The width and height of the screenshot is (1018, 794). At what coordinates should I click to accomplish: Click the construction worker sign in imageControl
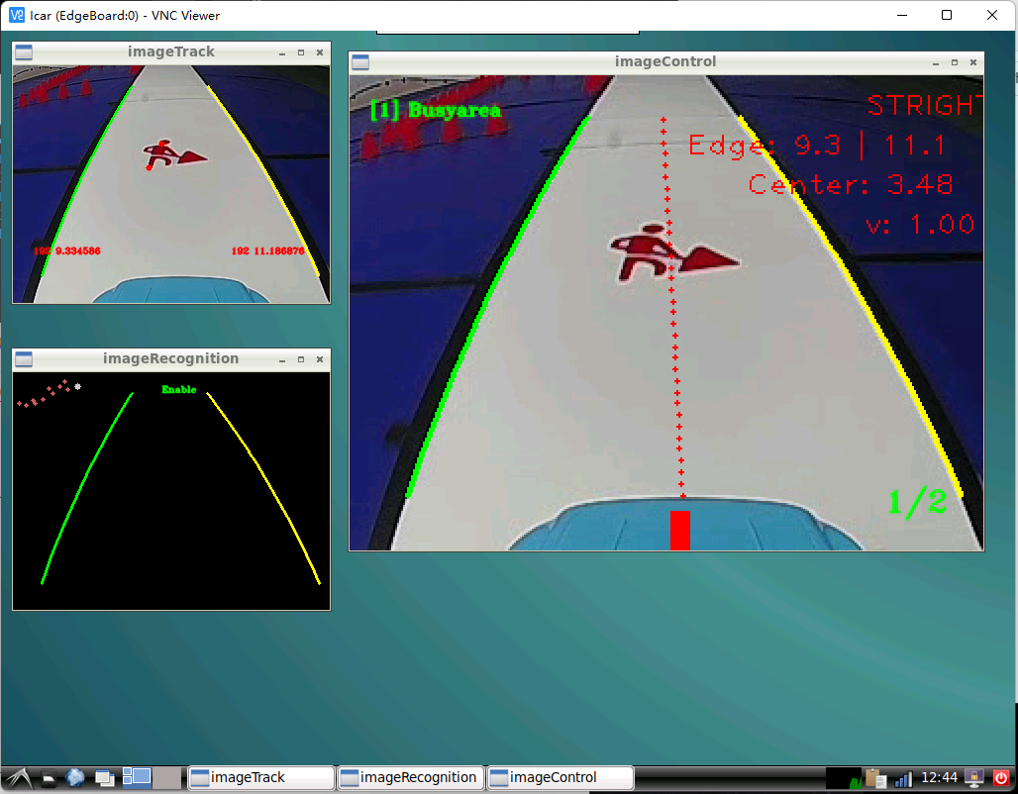[673, 253]
